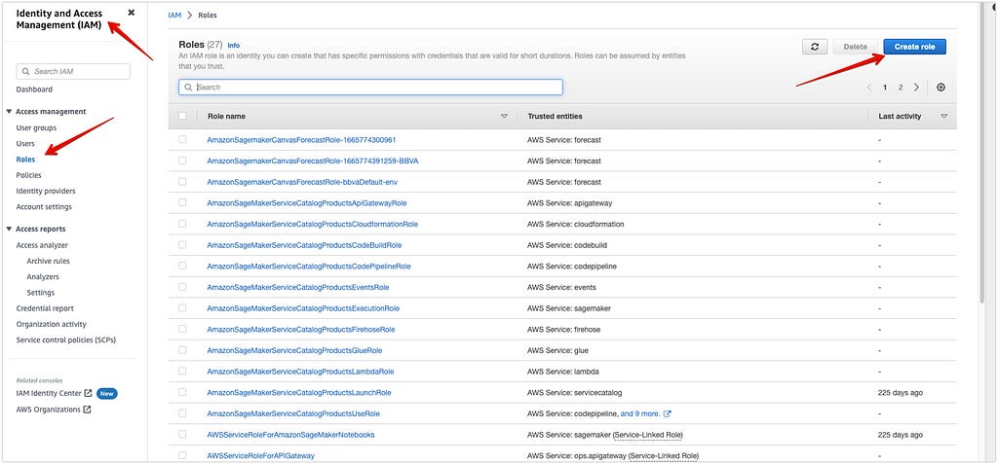The image size is (998, 464).
Task: Open Archive rules in sidebar
Action: [x=49, y=261]
